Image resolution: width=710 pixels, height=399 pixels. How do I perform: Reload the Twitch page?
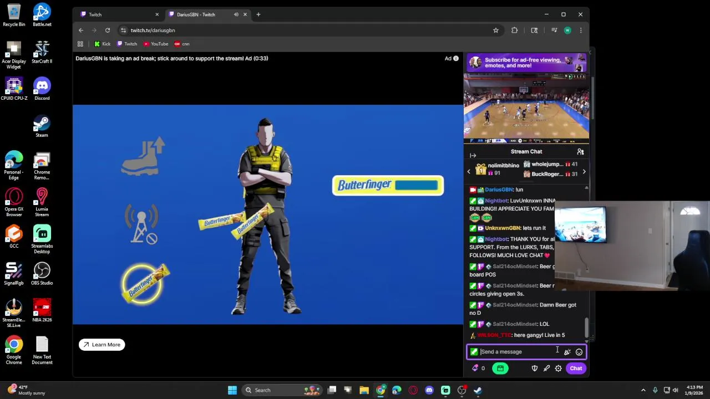108,30
